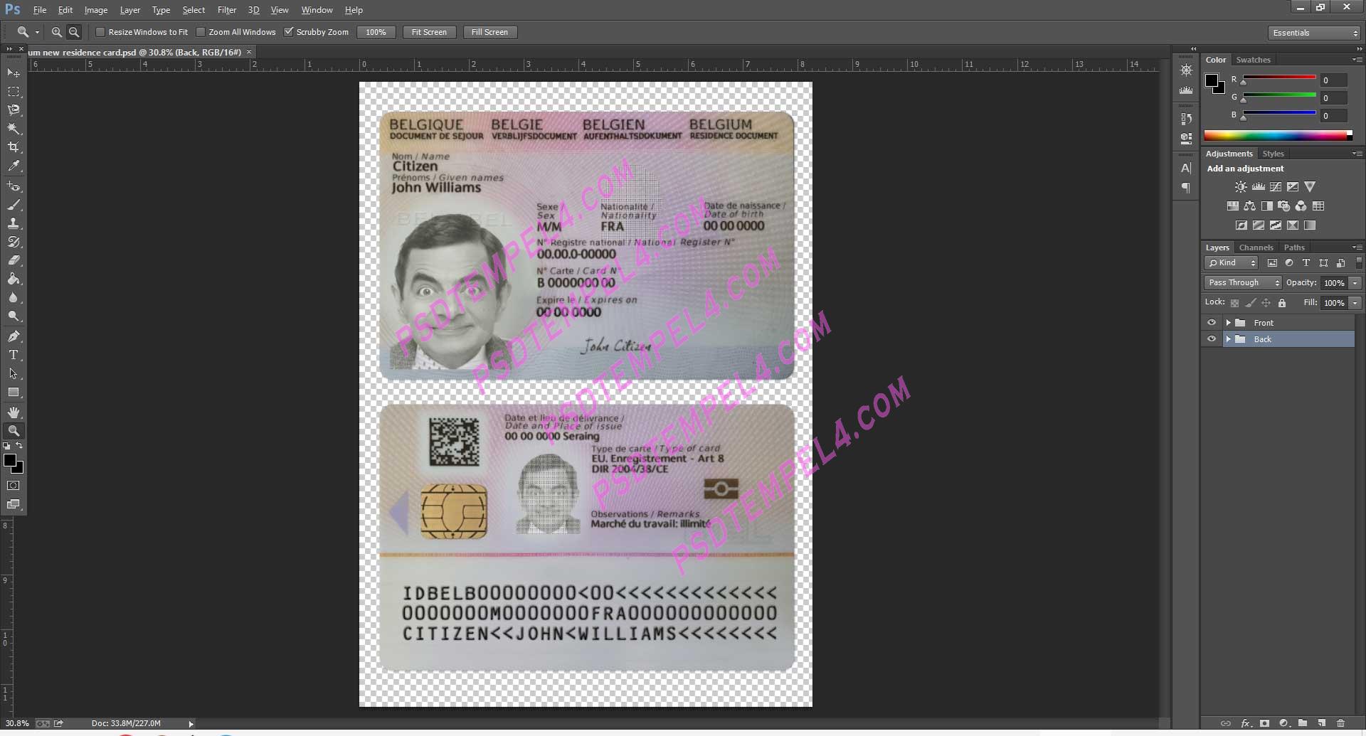Click the Opacity value field
Viewport: 1366px width, 736px height.
pos(1334,282)
